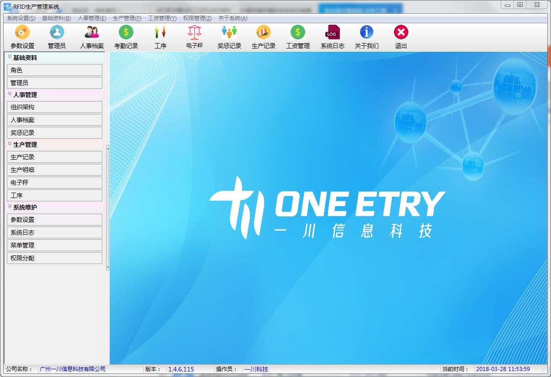Image resolution: width=551 pixels, height=377 pixels.
Task: Open 菜单管理 in the sidebar
Action: tap(54, 245)
